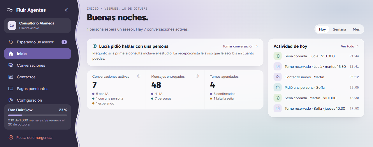Open activity 'Seña cobrada · Lucía · $10.000'
This screenshot has height=147, width=373.
coord(316,56)
